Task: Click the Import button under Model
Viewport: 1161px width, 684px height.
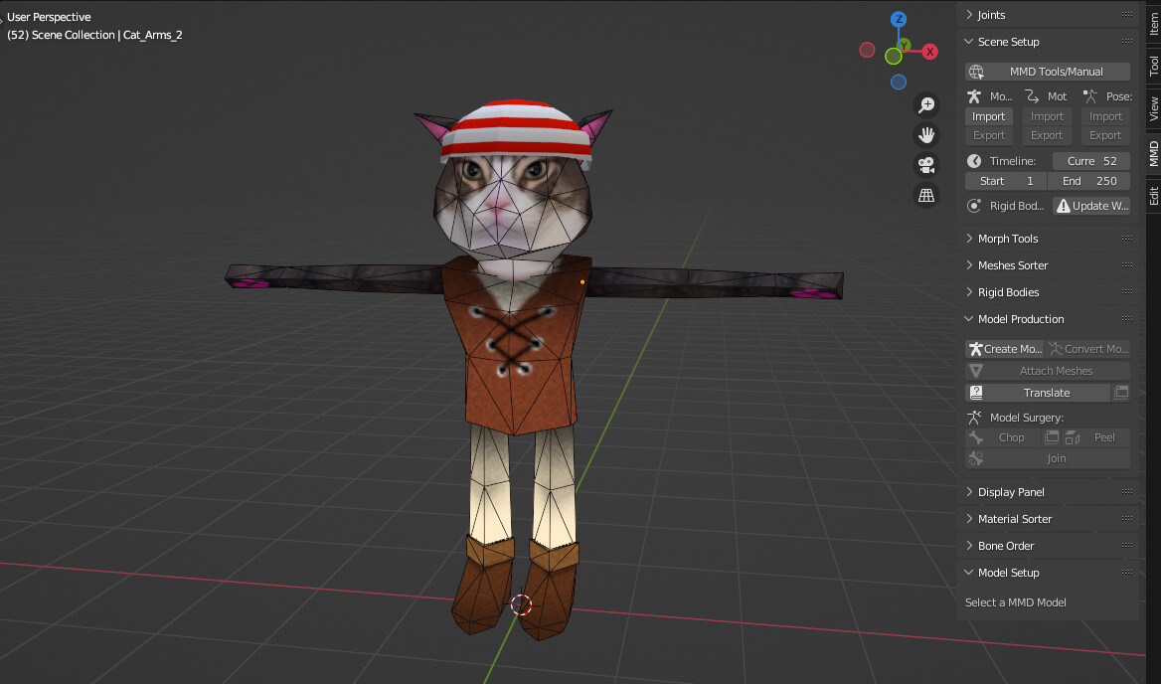Action: click(x=988, y=116)
